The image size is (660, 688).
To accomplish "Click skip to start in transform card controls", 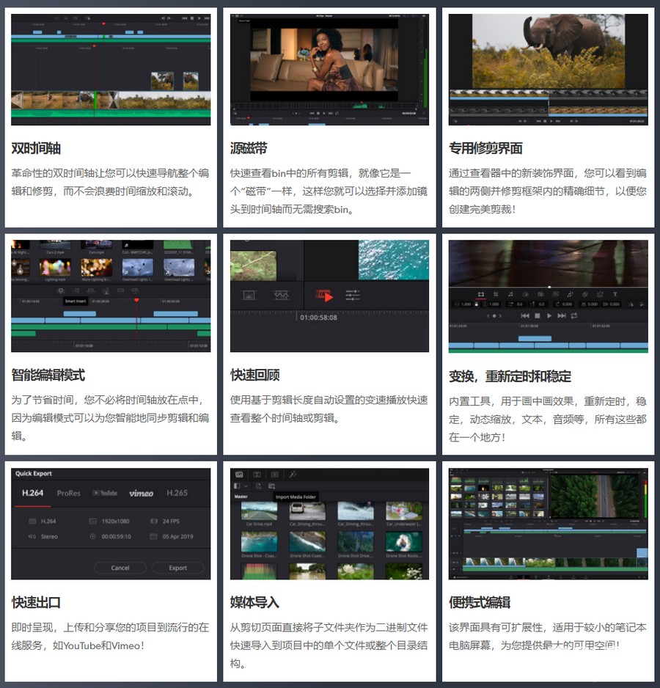I will coord(525,316).
